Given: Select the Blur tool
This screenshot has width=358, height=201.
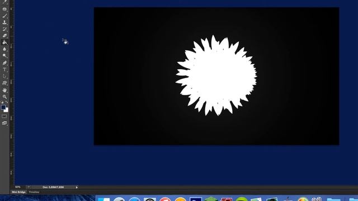Looking at the screenshot, I should pos(4,49).
